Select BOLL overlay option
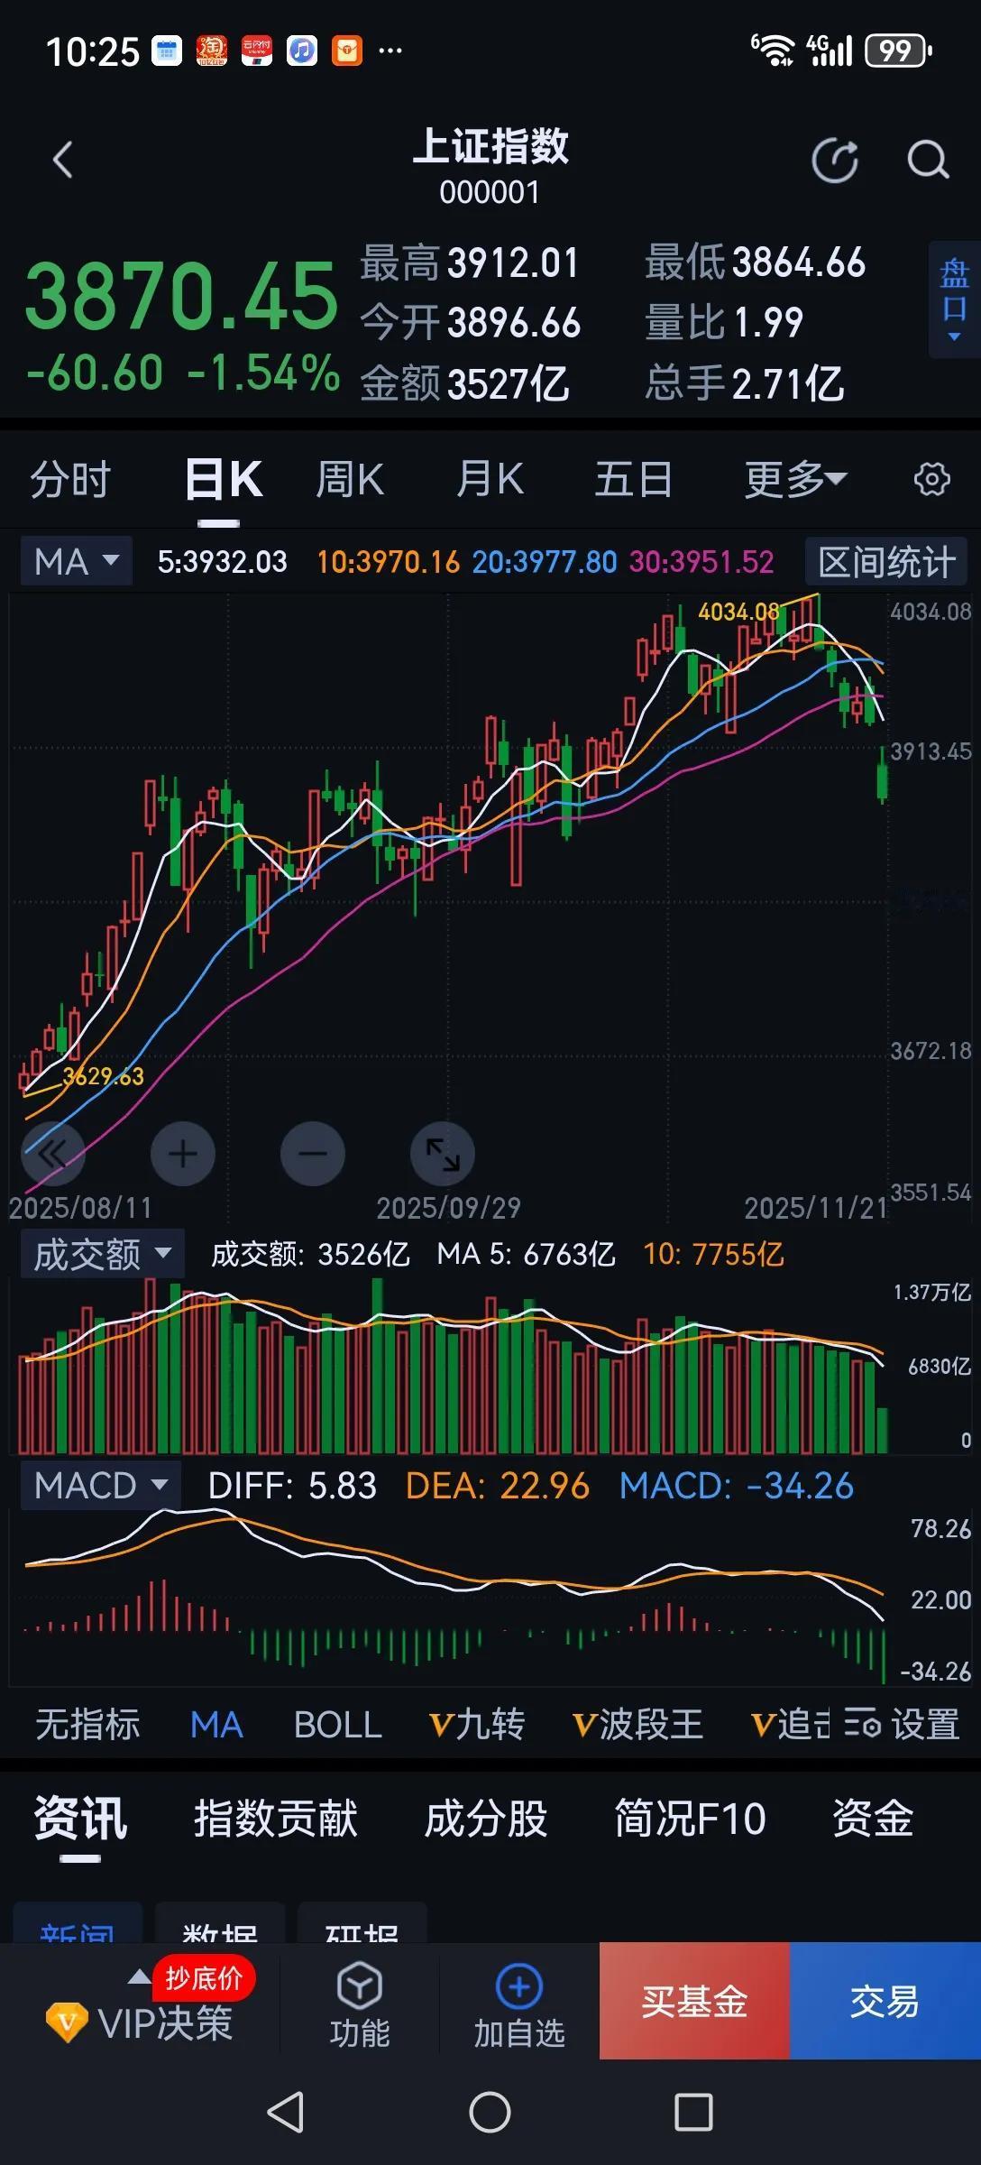Image resolution: width=981 pixels, height=2165 pixels. (x=337, y=1724)
